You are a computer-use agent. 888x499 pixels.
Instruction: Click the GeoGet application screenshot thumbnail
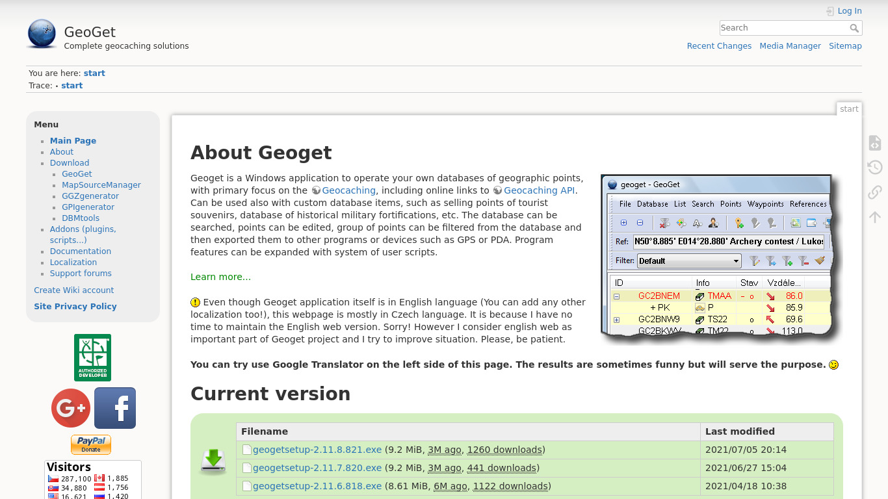coord(721,258)
